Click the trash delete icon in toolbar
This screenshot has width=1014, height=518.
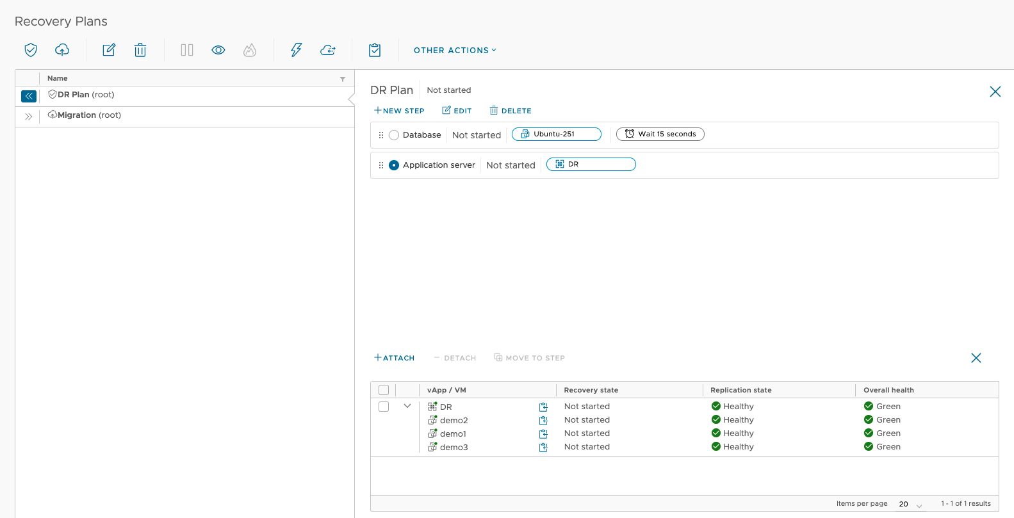point(140,50)
